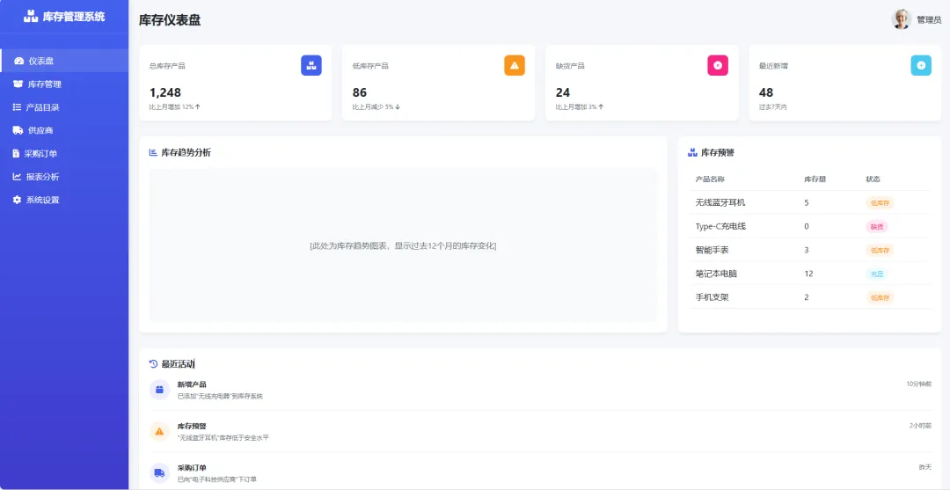The image size is (950, 490).
Task: Click the boxes logo icon beside 库存管理系统
Action: 31,17
